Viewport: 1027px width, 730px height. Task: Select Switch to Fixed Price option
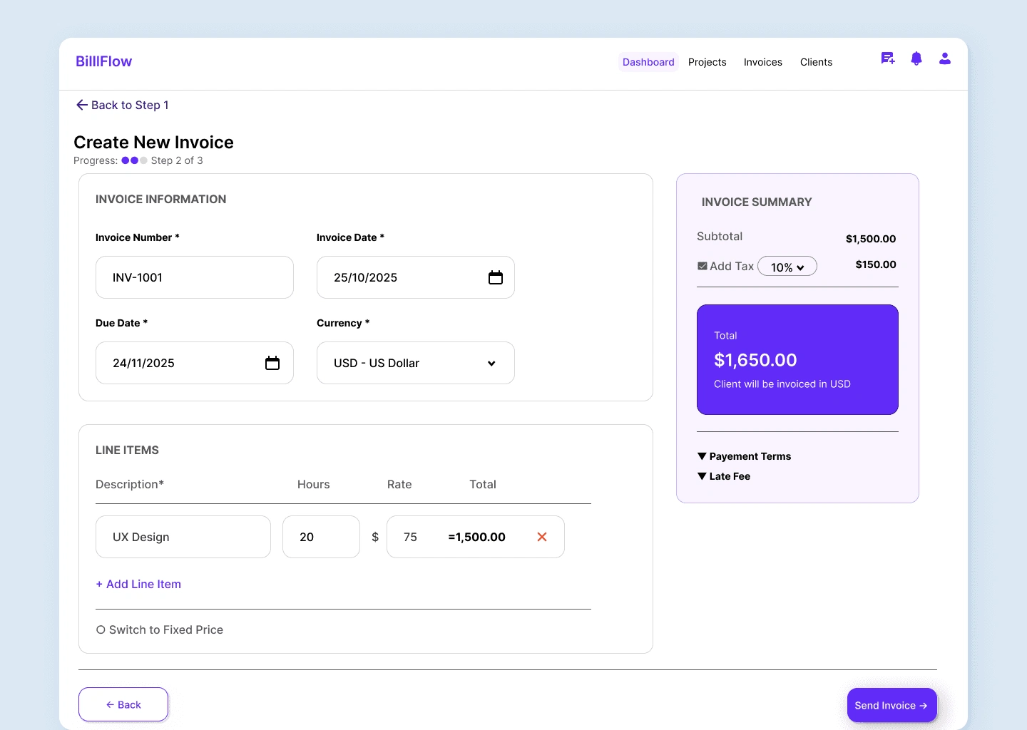pos(160,629)
